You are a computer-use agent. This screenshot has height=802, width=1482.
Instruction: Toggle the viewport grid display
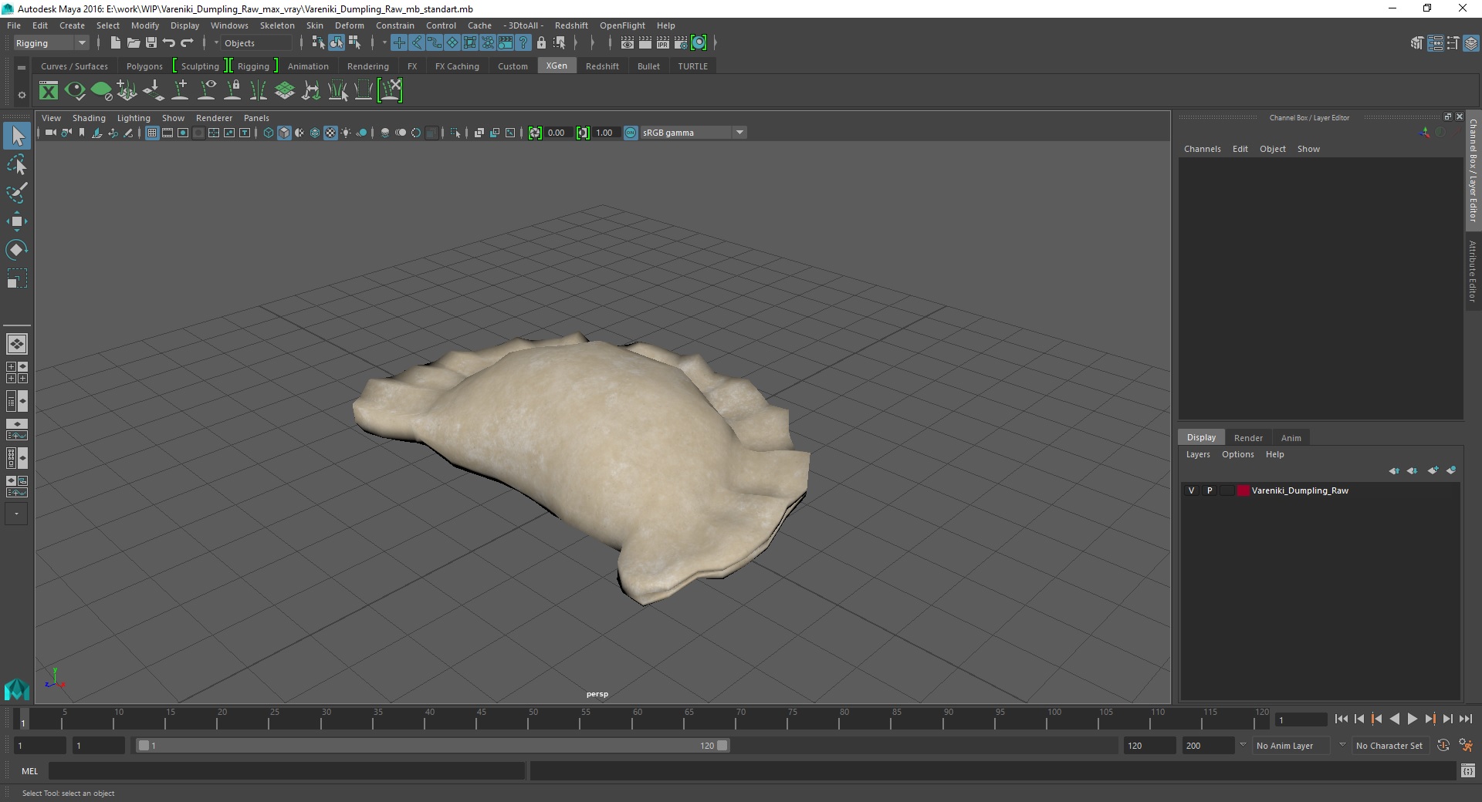pos(152,133)
